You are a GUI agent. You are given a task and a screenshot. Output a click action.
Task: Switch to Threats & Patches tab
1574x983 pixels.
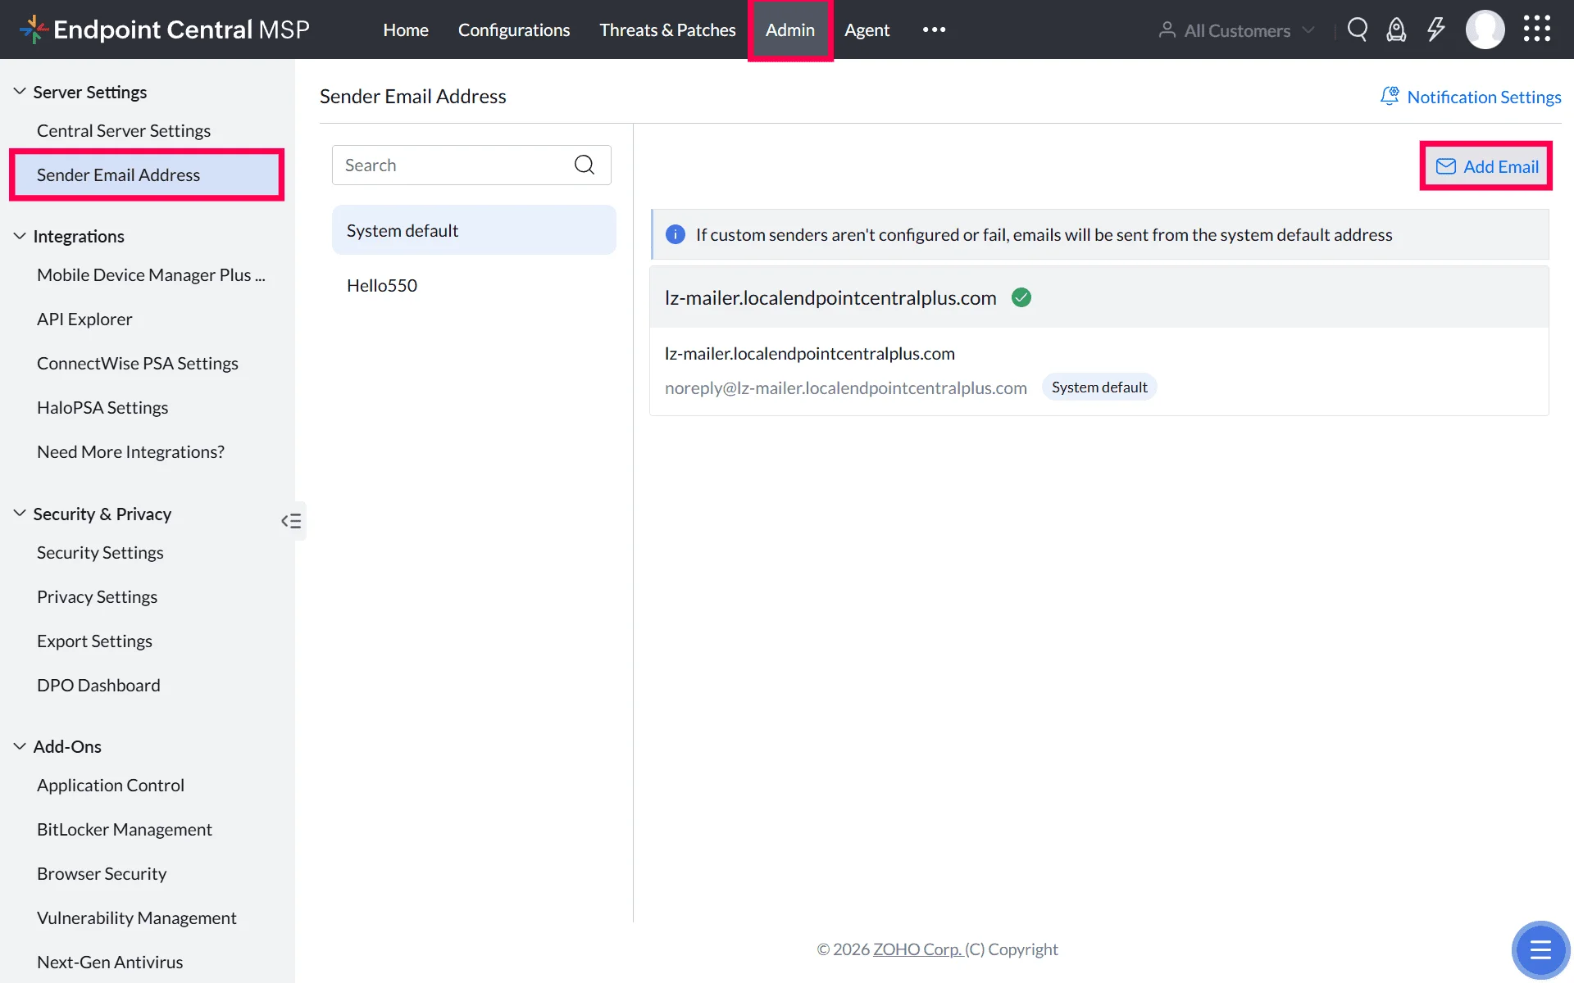click(667, 29)
